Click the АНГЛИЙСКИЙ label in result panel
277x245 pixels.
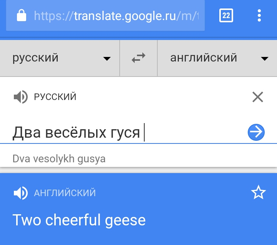coord(65,193)
